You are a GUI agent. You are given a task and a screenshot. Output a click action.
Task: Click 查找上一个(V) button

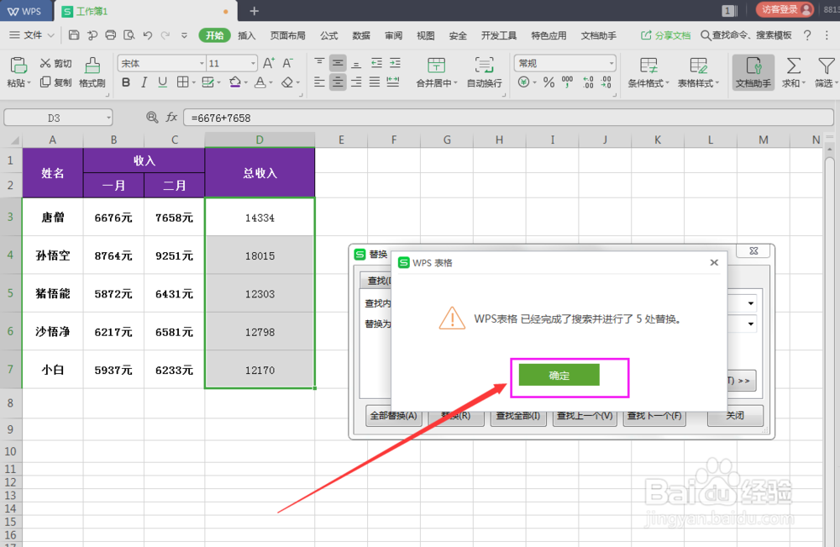pos(585,416)
